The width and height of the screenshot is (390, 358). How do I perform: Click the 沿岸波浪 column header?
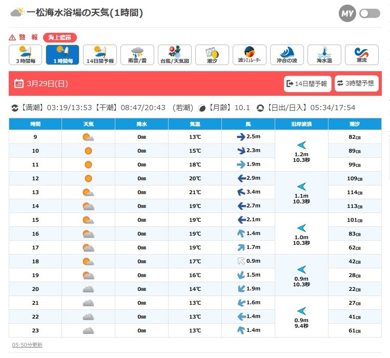301,124
